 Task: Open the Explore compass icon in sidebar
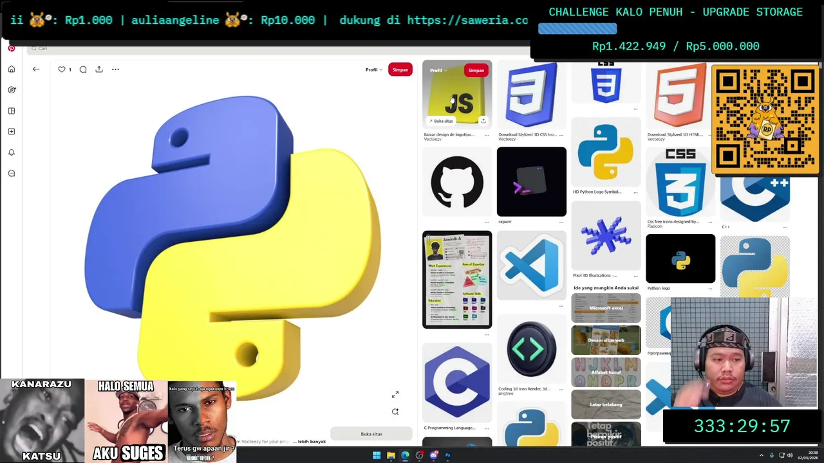tap(12, 90)
